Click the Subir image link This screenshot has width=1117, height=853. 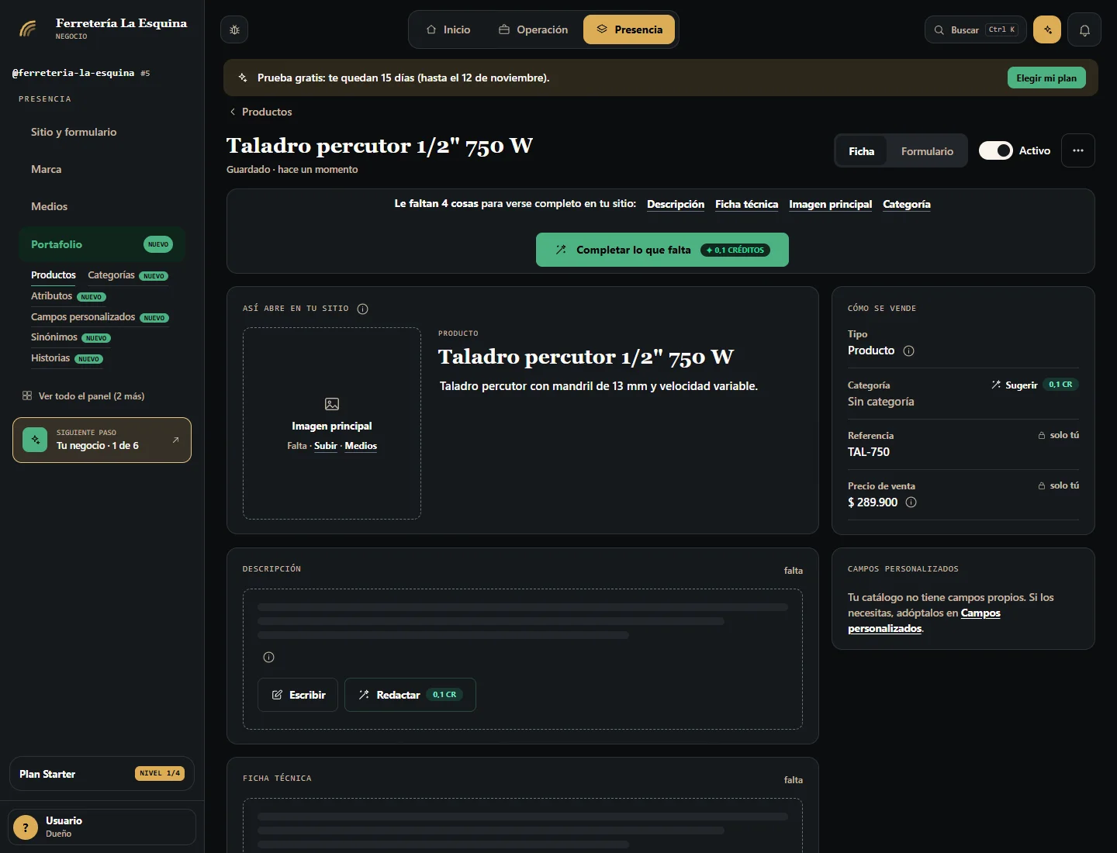point(326,446)
